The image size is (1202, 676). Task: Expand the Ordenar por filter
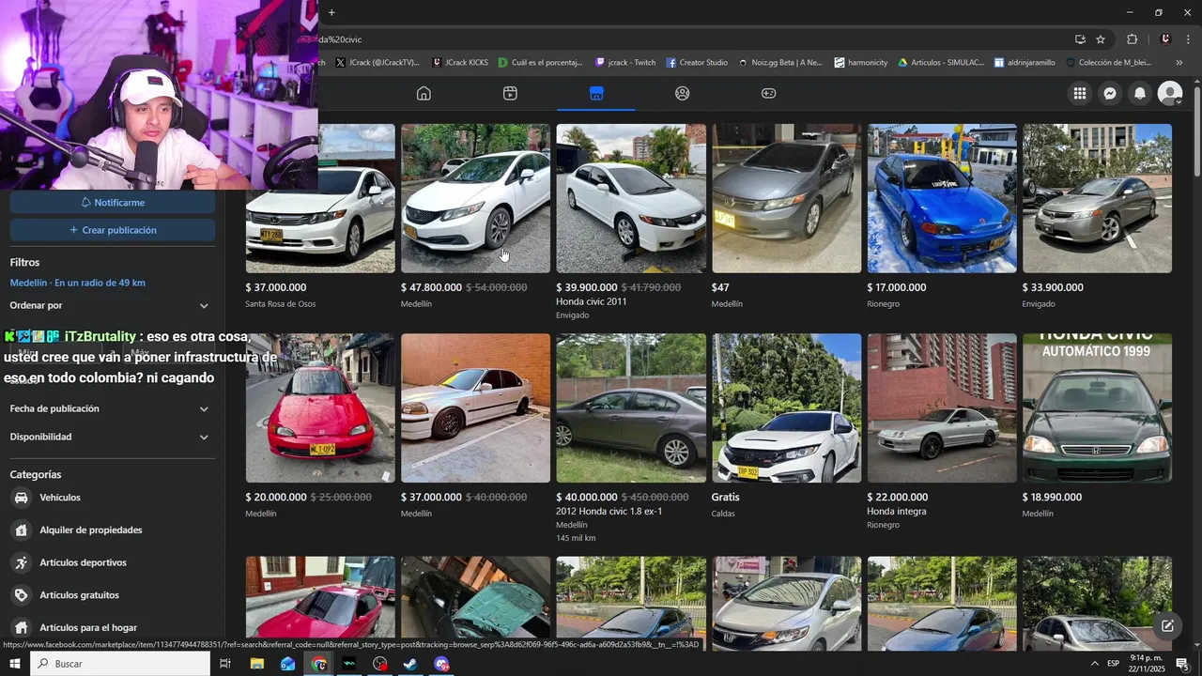pos(112,305)
